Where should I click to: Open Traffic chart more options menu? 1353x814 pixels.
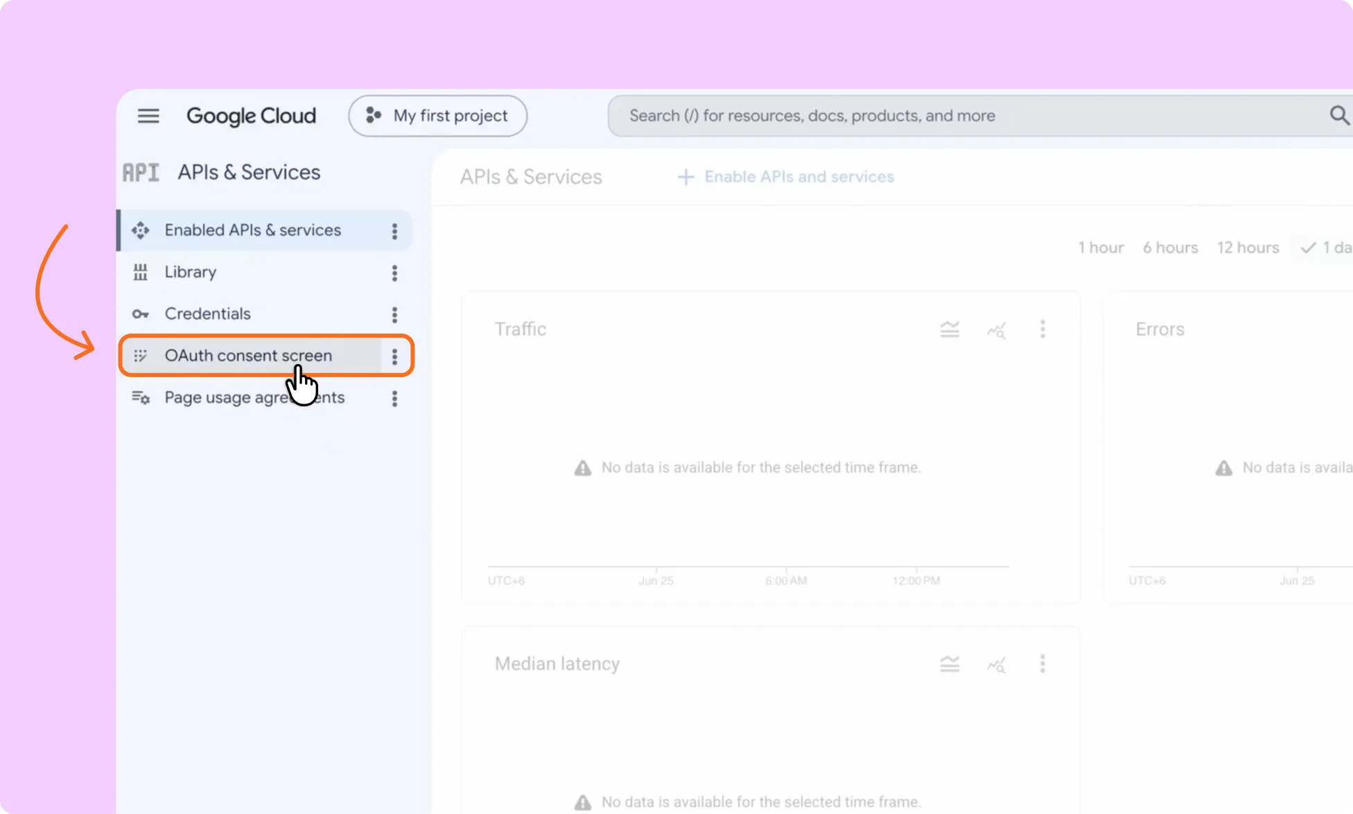coord(1042,329)
